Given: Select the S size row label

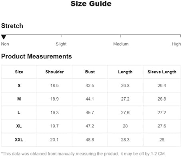Looking at the screenshot, I should point(19,85).
